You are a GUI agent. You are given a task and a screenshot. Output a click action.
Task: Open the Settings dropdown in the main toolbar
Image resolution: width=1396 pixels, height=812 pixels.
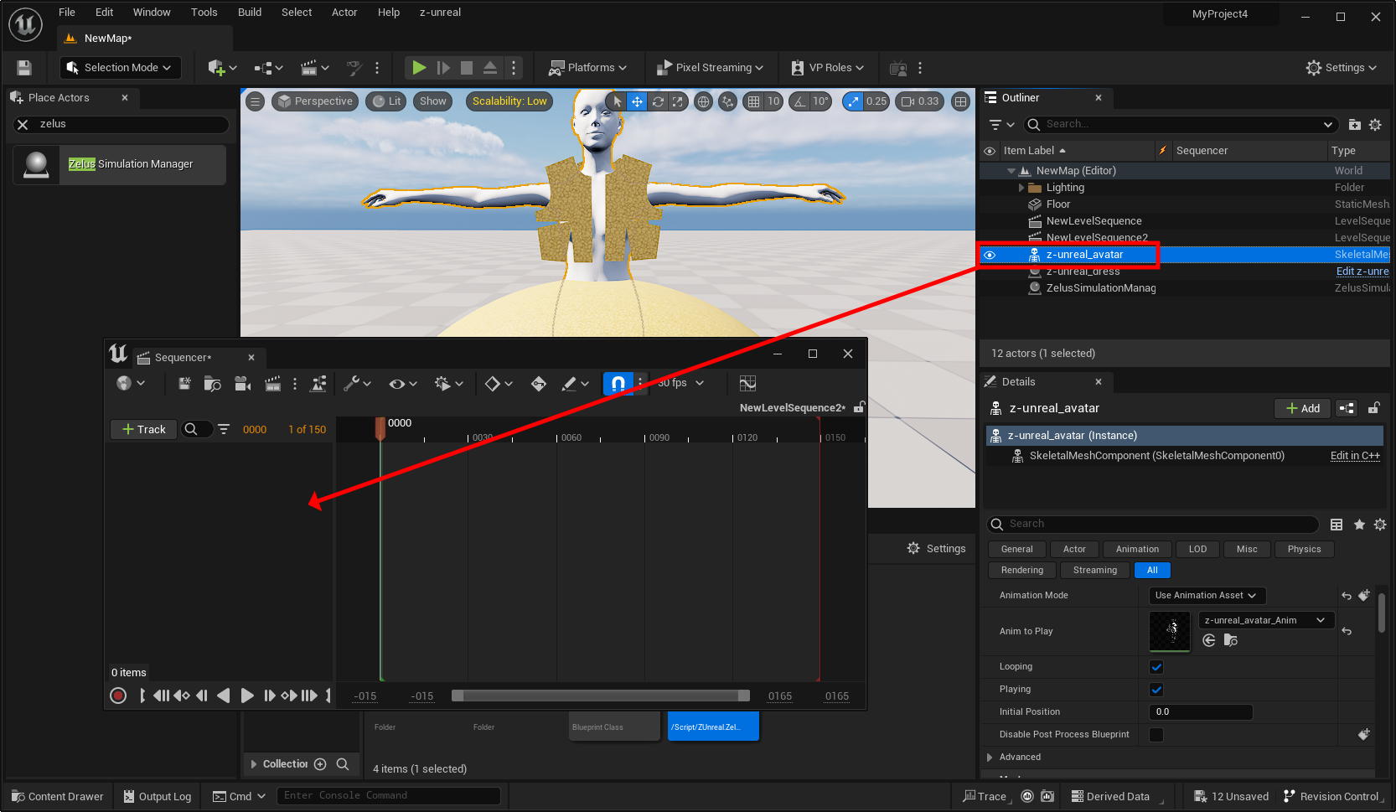(x=1341, y=68)
